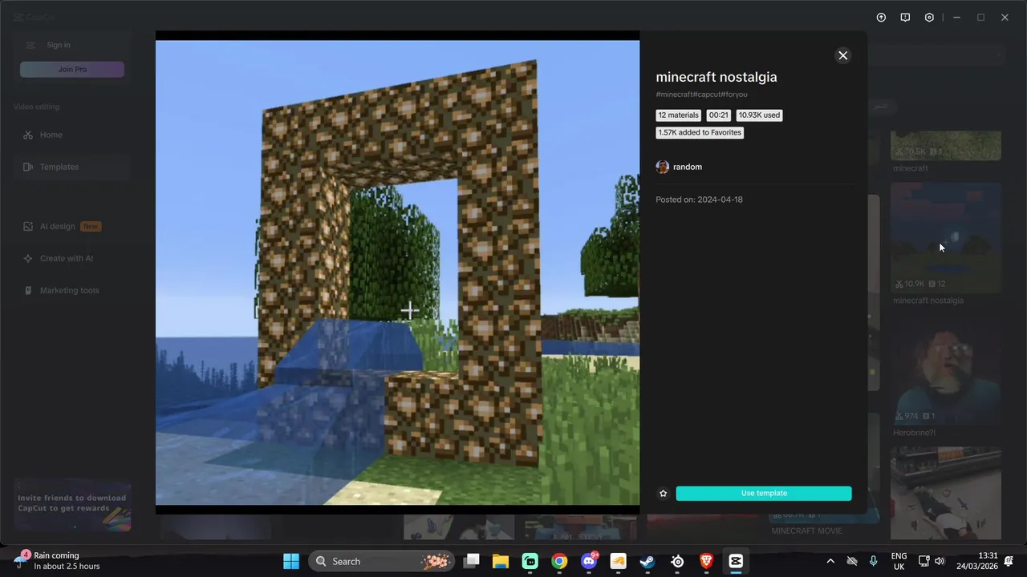This screenshot has width=1027, height=577.
Task: Click the ENG UK language indicator
Action: 899,561
